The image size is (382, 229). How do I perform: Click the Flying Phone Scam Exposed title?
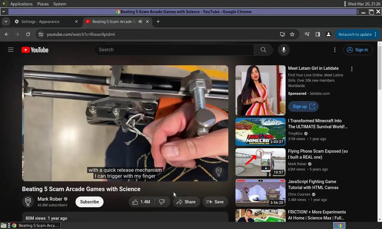coord(318,154)
